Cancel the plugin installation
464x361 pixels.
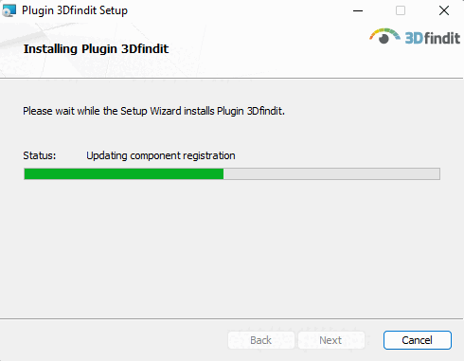[x=418, y=340]
